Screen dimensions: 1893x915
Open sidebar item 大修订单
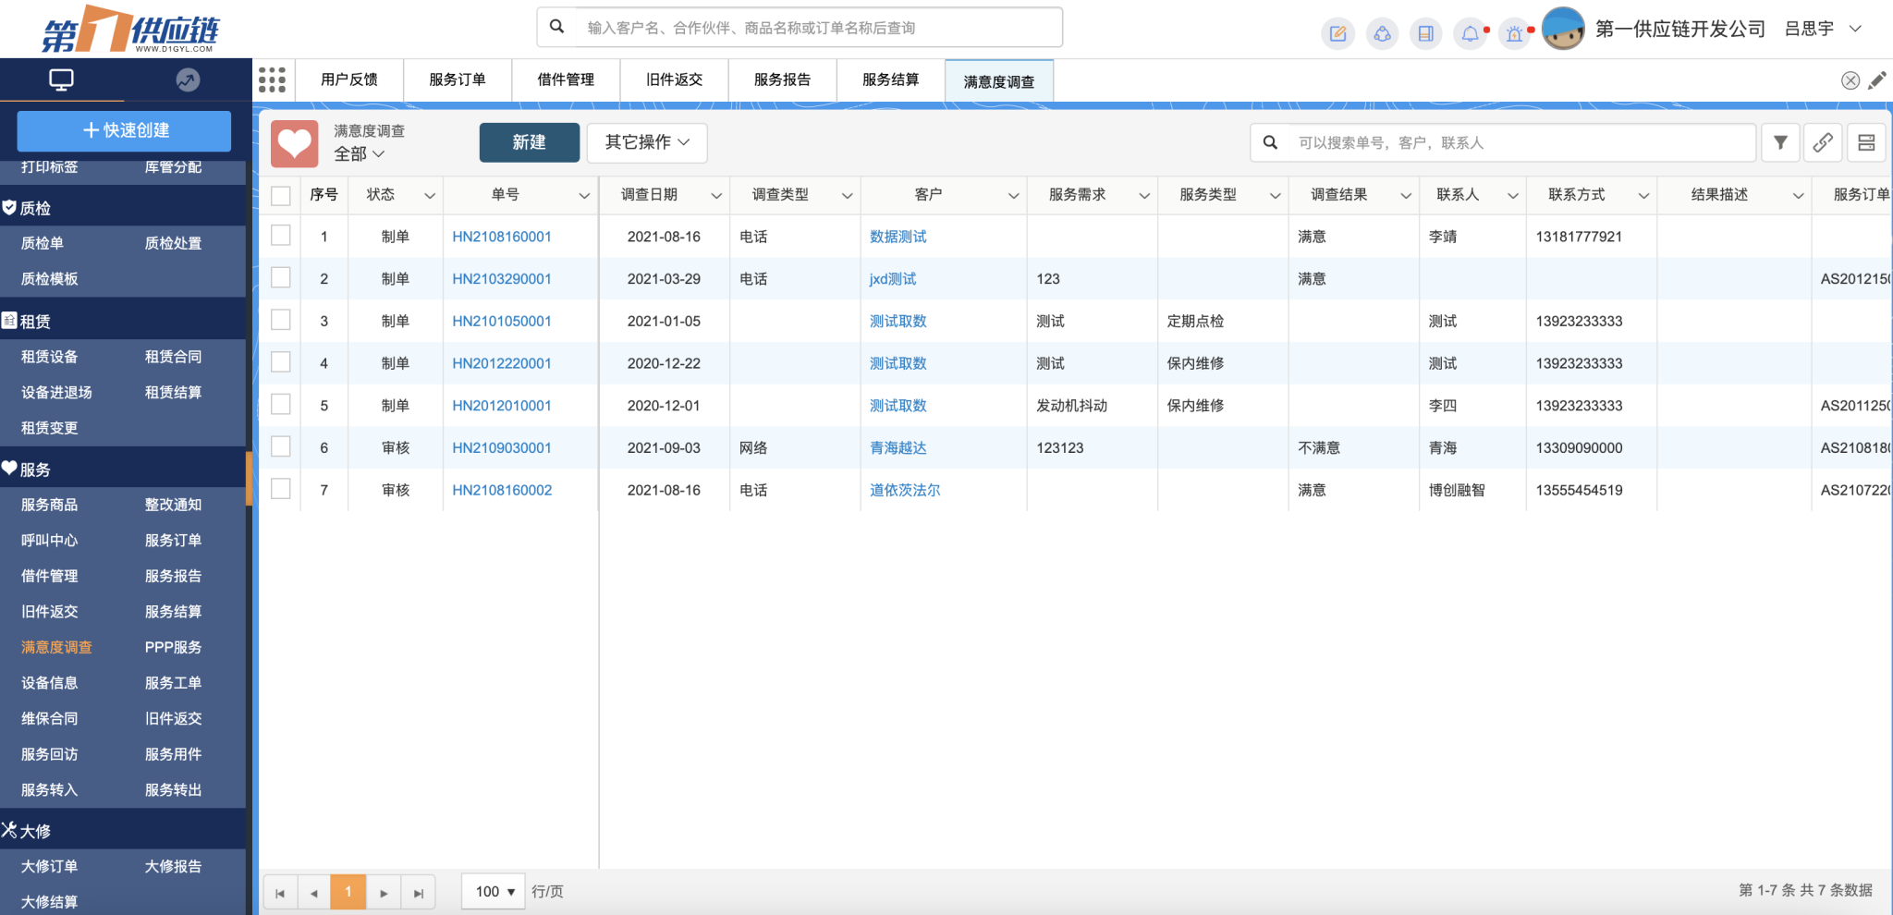50,866
